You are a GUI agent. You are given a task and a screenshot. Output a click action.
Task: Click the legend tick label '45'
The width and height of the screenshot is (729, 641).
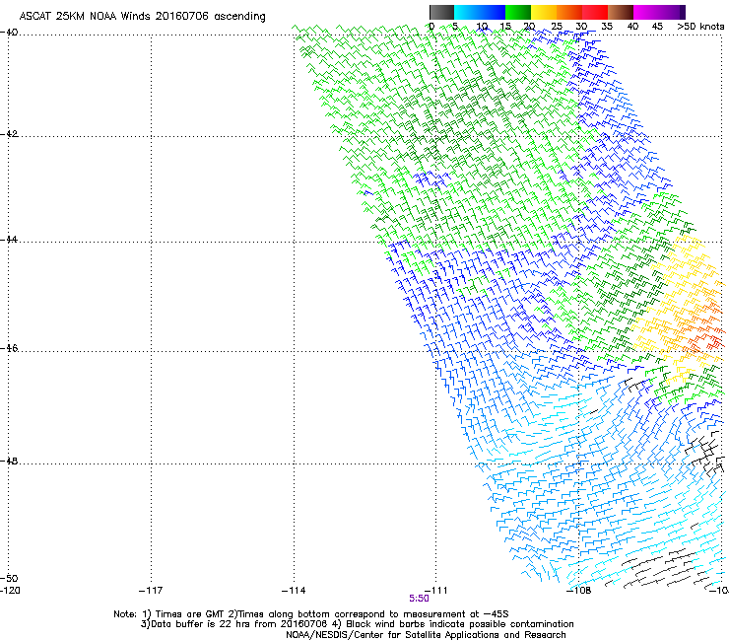point(657,27)
